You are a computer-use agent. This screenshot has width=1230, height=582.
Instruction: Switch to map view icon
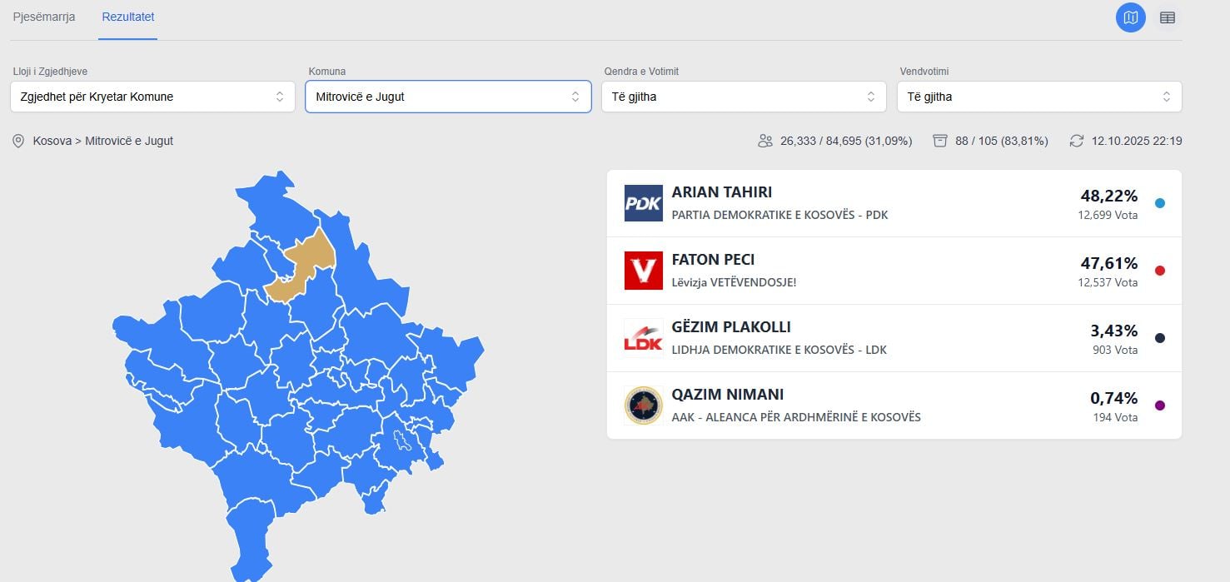1130,17
